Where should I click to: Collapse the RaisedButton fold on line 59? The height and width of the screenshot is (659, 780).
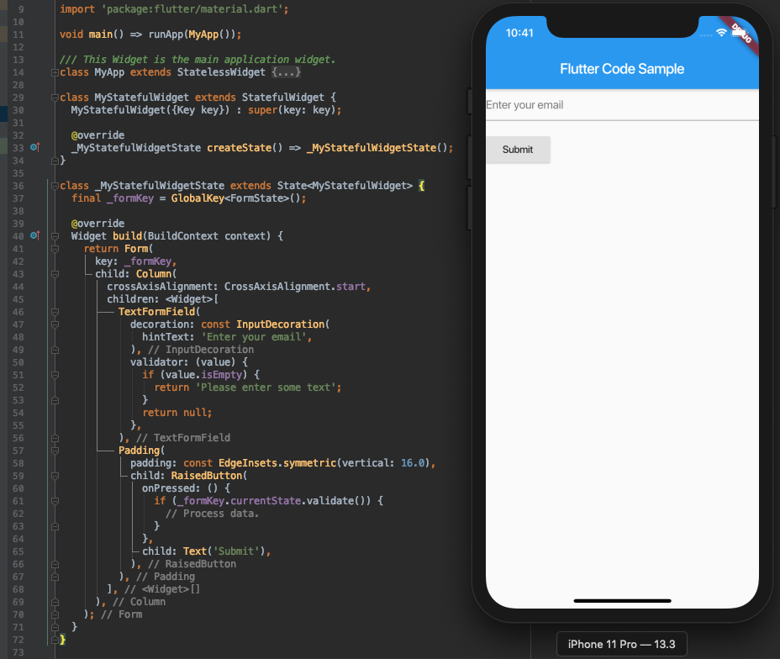tap(55, 476)
